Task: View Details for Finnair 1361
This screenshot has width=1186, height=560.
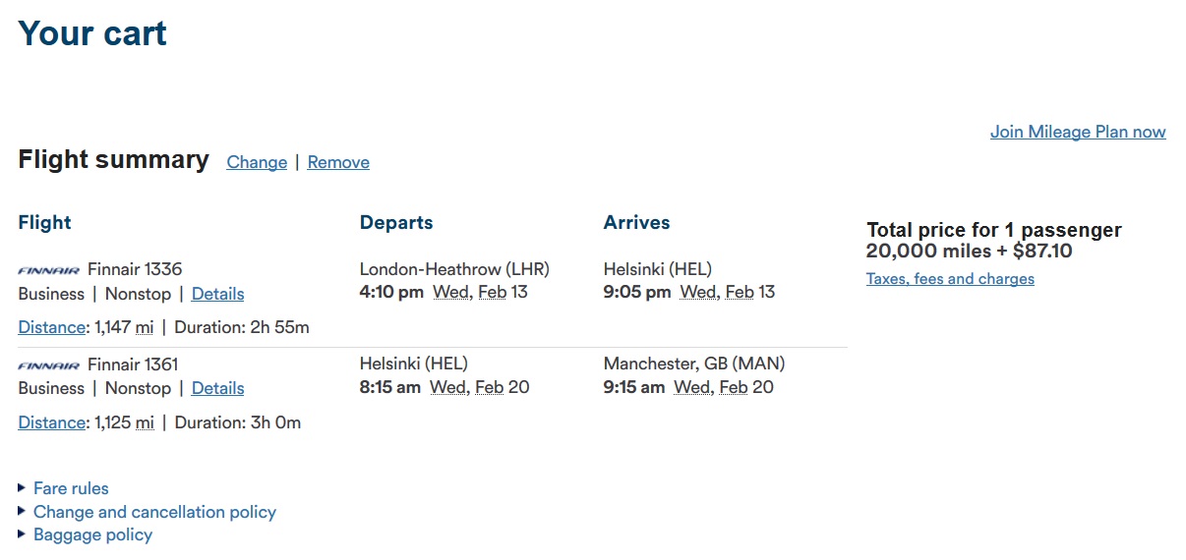Action: (x=217, y=388)
